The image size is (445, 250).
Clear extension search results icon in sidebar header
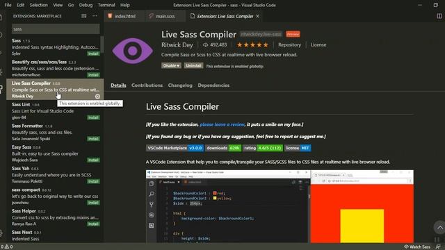point(83,16)
